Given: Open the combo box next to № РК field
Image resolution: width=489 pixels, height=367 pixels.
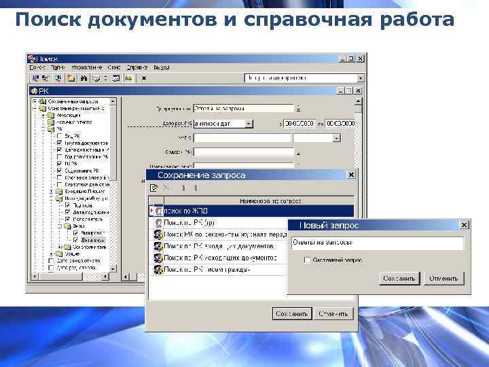Looking at the screenshot, I should point(336,138).
